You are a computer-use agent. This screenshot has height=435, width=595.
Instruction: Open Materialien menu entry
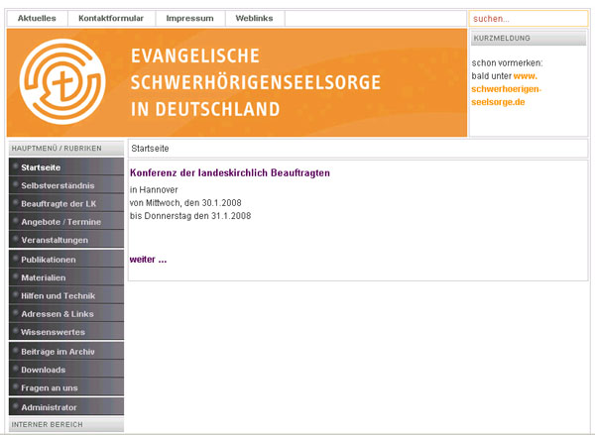coord(44,277)
